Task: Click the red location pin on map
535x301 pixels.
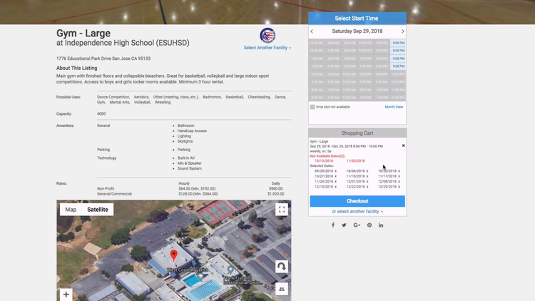Action: pos(173,255)
